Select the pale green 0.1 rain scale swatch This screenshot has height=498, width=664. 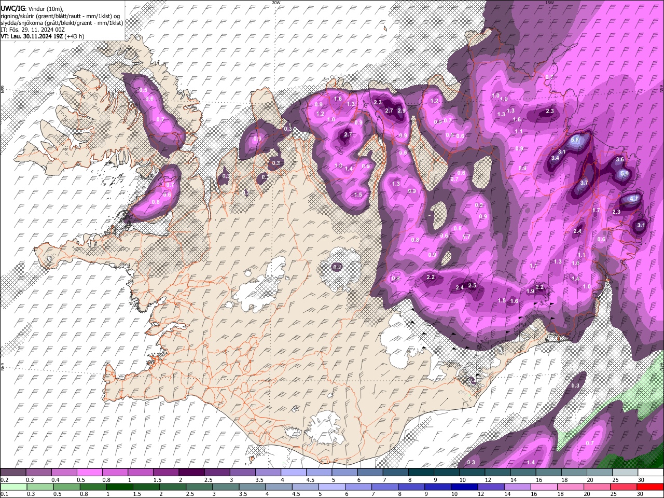coord(14,487)
